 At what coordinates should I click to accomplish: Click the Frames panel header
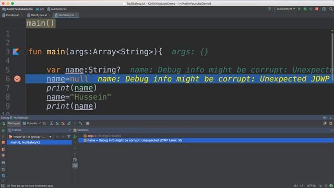[x=40, y=130]
